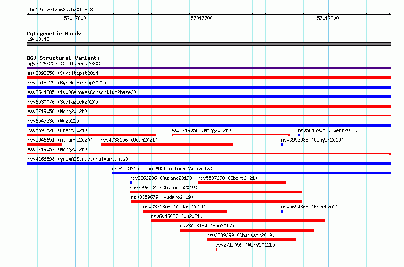Click the small blue nsv5646905 marker

[x=299, y=135]
